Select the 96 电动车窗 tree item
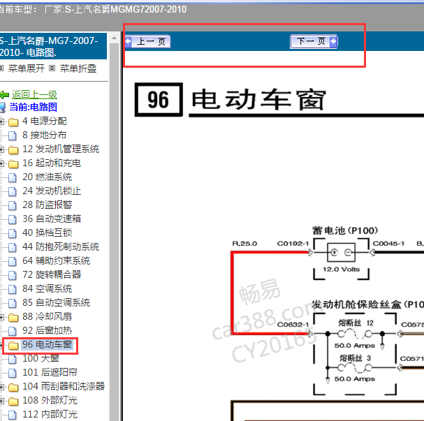The width and height of the screenshot is (424, 421). pyautogui.click(x=47, y=344)
